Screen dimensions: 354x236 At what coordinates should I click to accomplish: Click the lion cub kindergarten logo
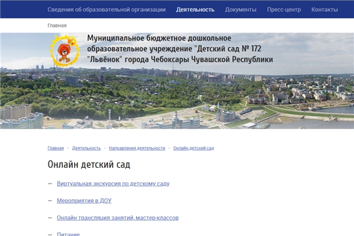(64, 51)
